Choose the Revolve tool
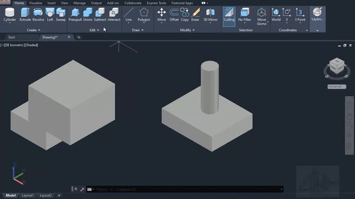The height and width of the screenshot is (199, 355). pos(38,15)
